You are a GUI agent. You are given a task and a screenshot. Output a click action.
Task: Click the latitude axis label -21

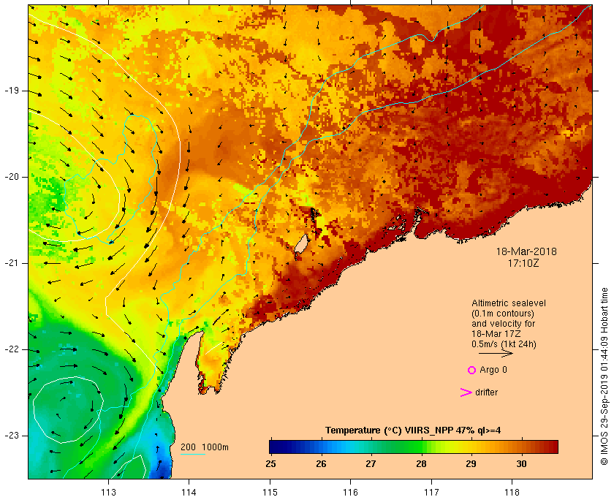pyautogui.click(x=12, y=263)
